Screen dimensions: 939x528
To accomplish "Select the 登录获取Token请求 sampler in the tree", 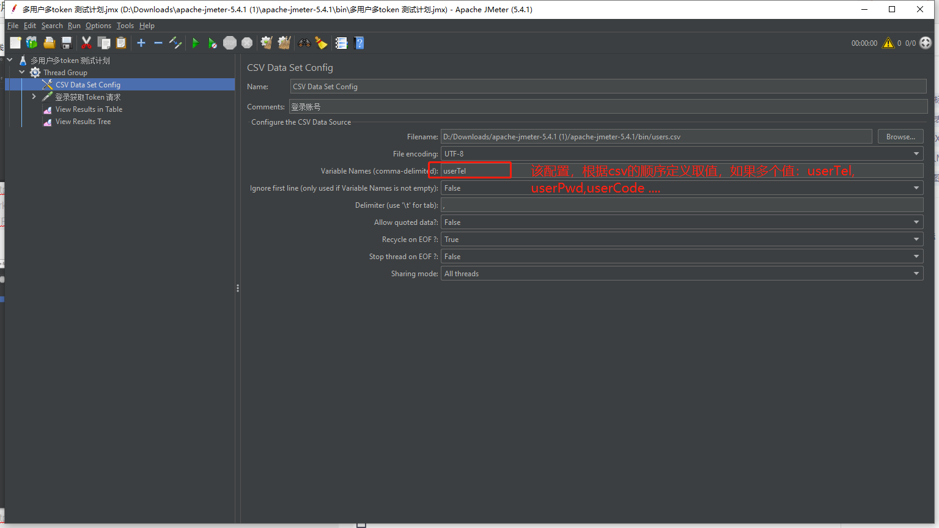I will point(88,97).
